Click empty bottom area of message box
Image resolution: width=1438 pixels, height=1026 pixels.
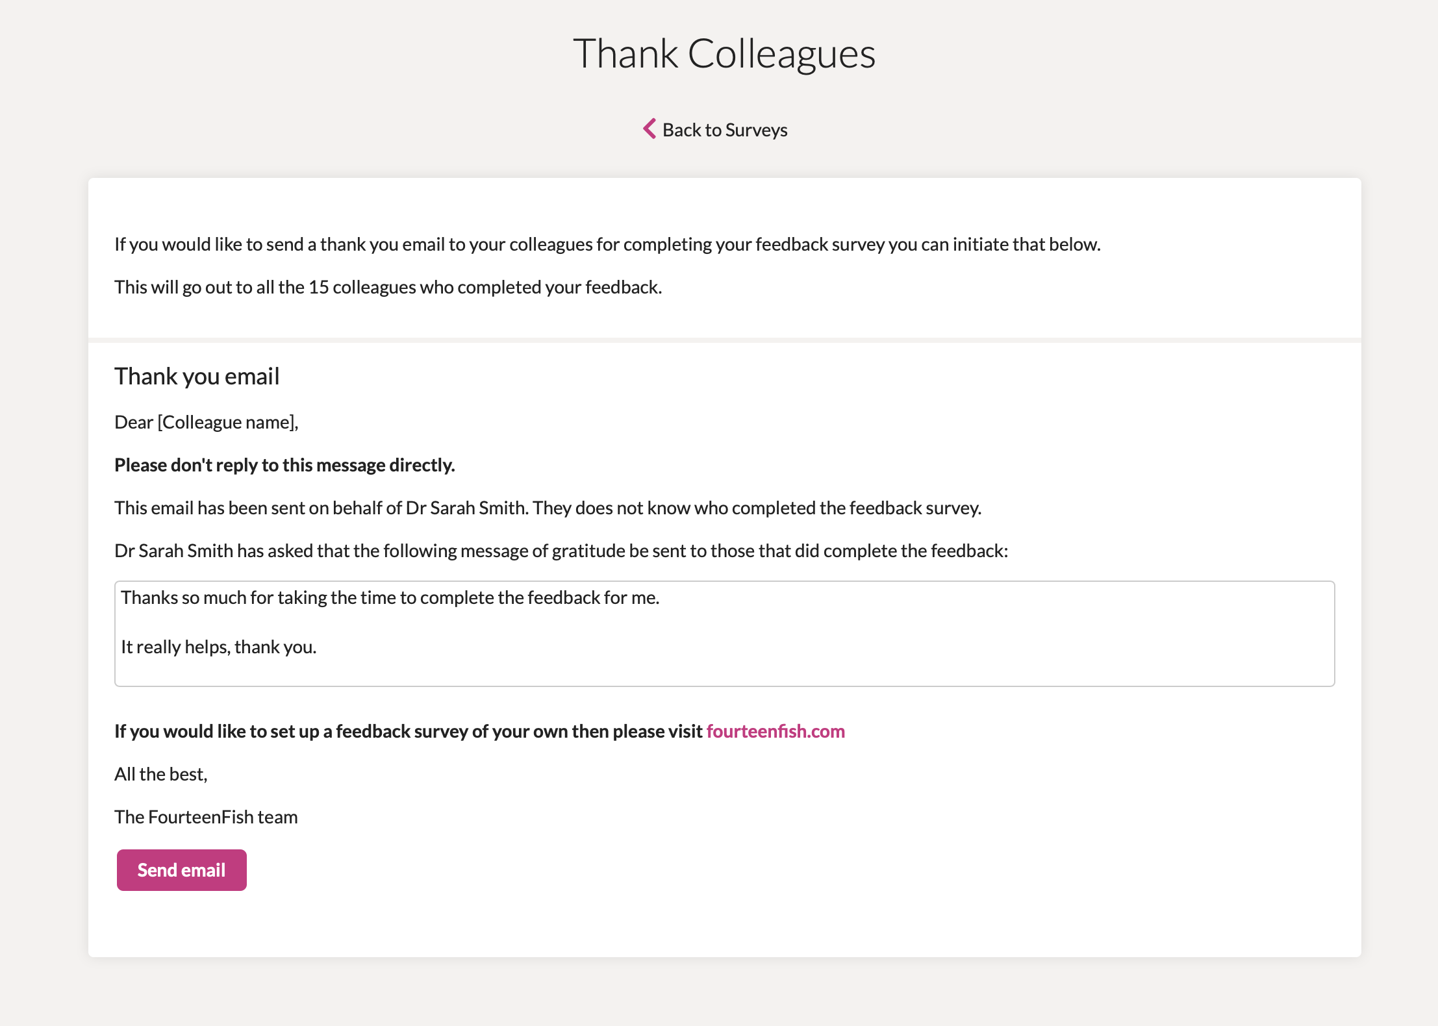click(x=724, y=673)
